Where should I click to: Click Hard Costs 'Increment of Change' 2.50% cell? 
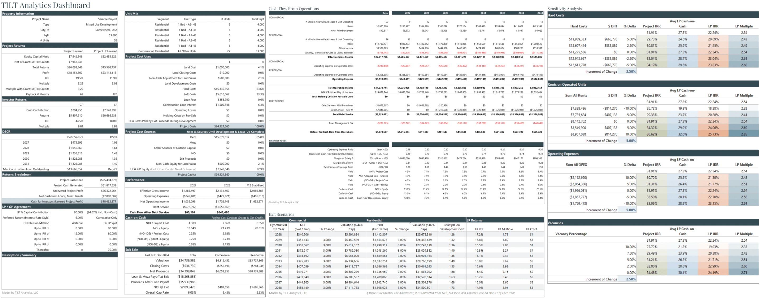point(627,72)
